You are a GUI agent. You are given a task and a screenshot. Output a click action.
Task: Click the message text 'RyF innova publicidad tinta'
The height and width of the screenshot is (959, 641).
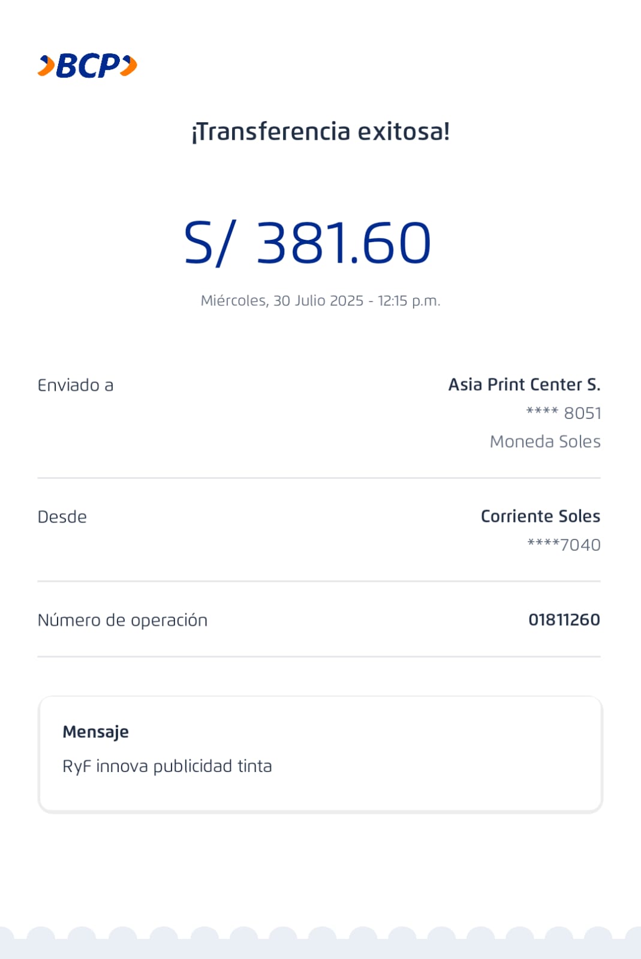[167, 766]
